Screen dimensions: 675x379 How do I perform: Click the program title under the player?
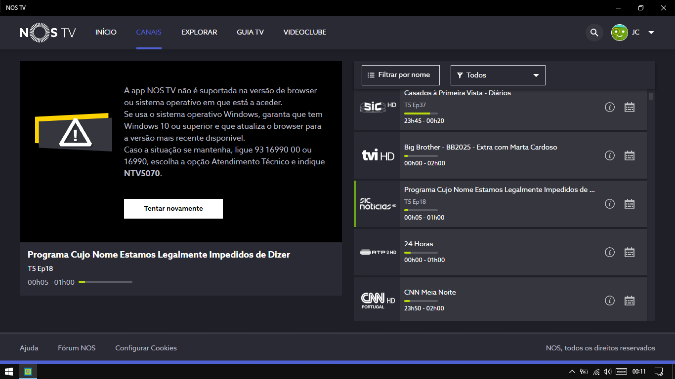[x=159, y=255]
